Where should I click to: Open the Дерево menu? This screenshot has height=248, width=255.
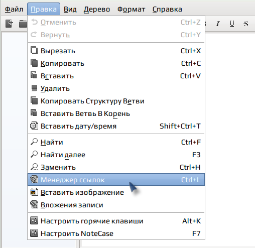pos(97,9)
